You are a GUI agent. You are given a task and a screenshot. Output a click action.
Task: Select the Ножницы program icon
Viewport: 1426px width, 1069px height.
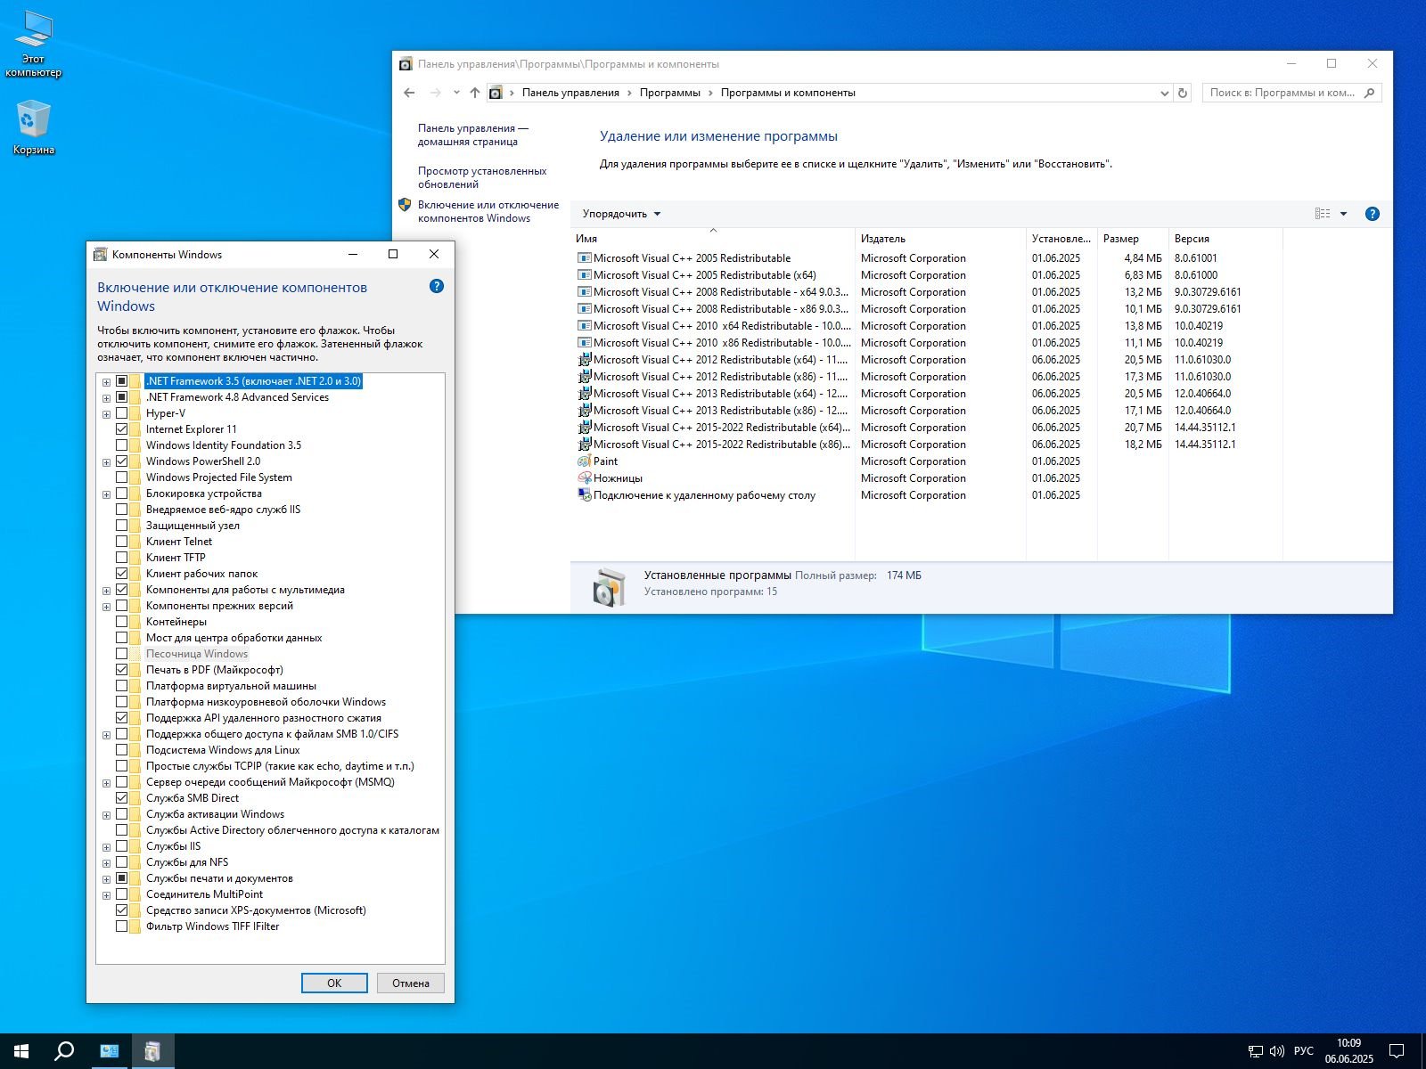(585, 478)
